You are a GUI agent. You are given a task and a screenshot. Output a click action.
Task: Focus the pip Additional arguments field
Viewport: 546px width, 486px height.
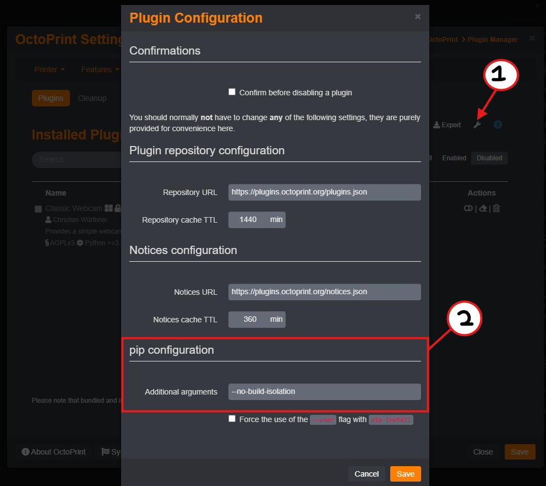(x=324, y=392)
